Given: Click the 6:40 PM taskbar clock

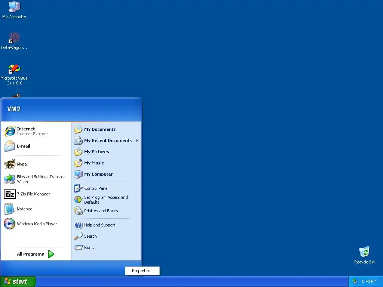Looking at the screenshot, I should 369,281.
